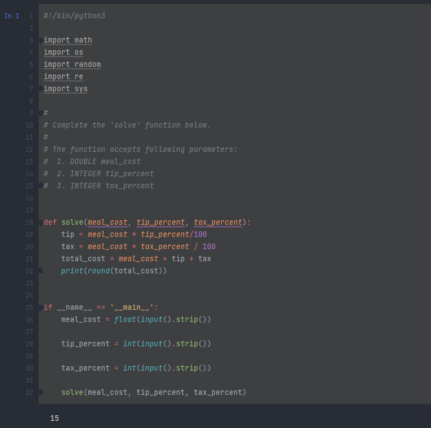The width and height of the screenshot is (431, 428).
Task: Click the cell output value 15
Action: click(x=55, y=419)
